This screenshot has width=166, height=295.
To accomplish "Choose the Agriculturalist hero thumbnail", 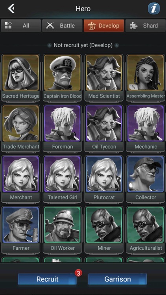I will 146,225.
